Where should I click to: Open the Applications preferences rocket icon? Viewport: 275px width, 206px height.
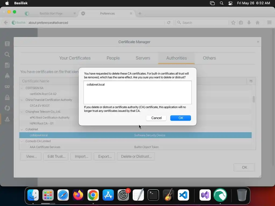(x=7, y=76)
